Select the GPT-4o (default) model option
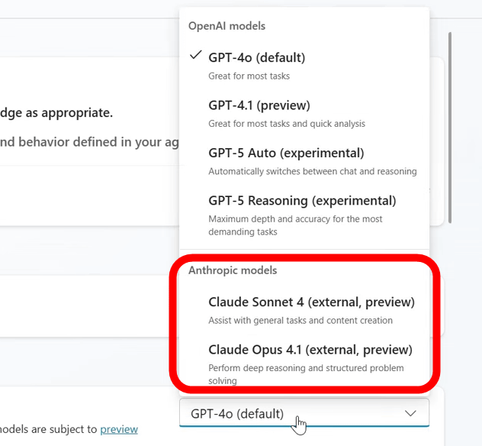 pyautogui.click(x=256, y=58)
